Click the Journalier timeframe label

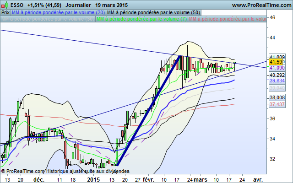click(78, 5)
